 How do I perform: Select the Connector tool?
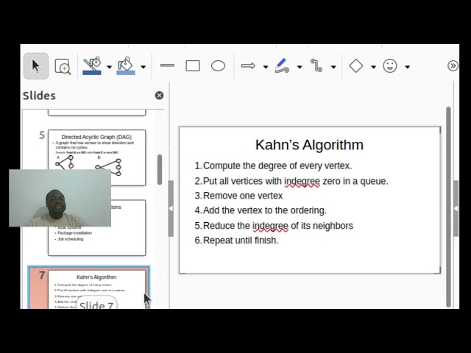(x=316, y=65)
